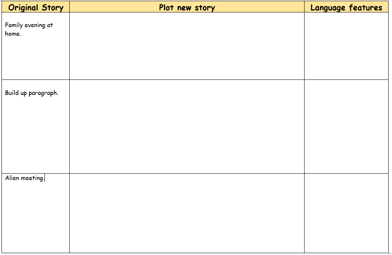
Task: Place cursor in plot cell beside "Build up paragraph"
Action: tap(187, 126)
